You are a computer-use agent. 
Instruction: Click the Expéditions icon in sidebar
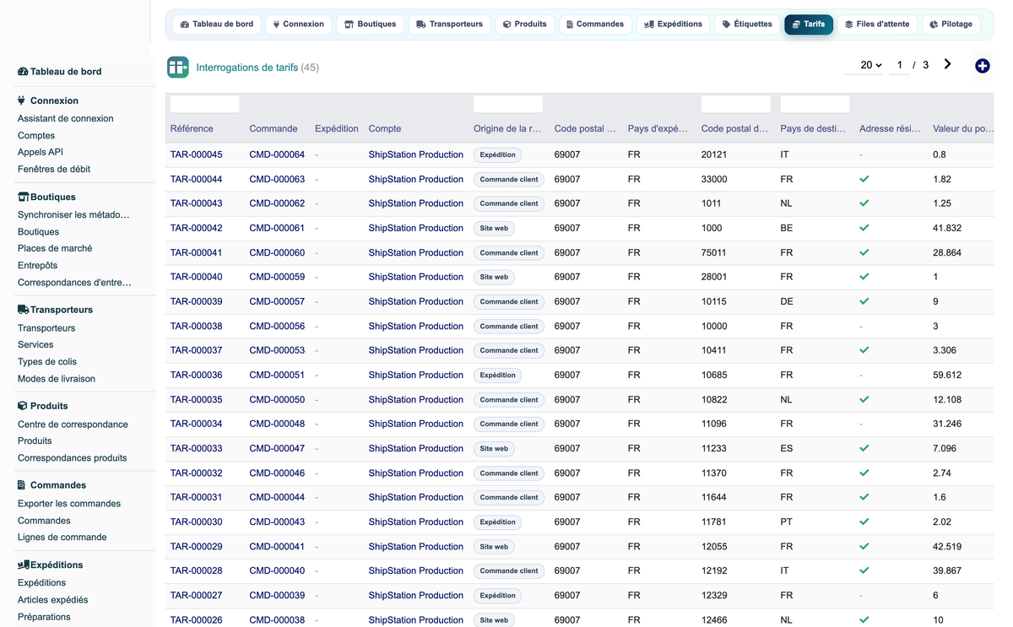pyautogui.click(x=24, y=565)
